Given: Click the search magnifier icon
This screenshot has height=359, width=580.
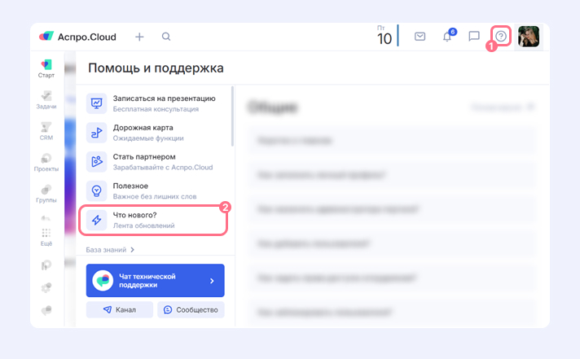Looking at the screenshot, I should (x=166, y=37).
